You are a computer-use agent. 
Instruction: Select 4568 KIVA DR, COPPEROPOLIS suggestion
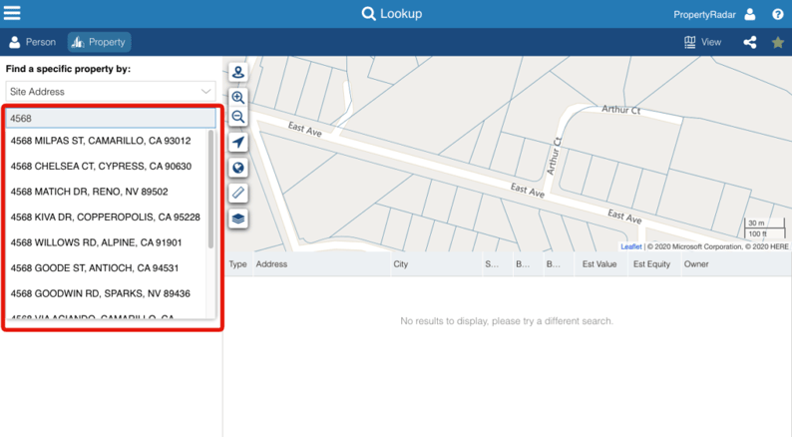pos(106,217)
